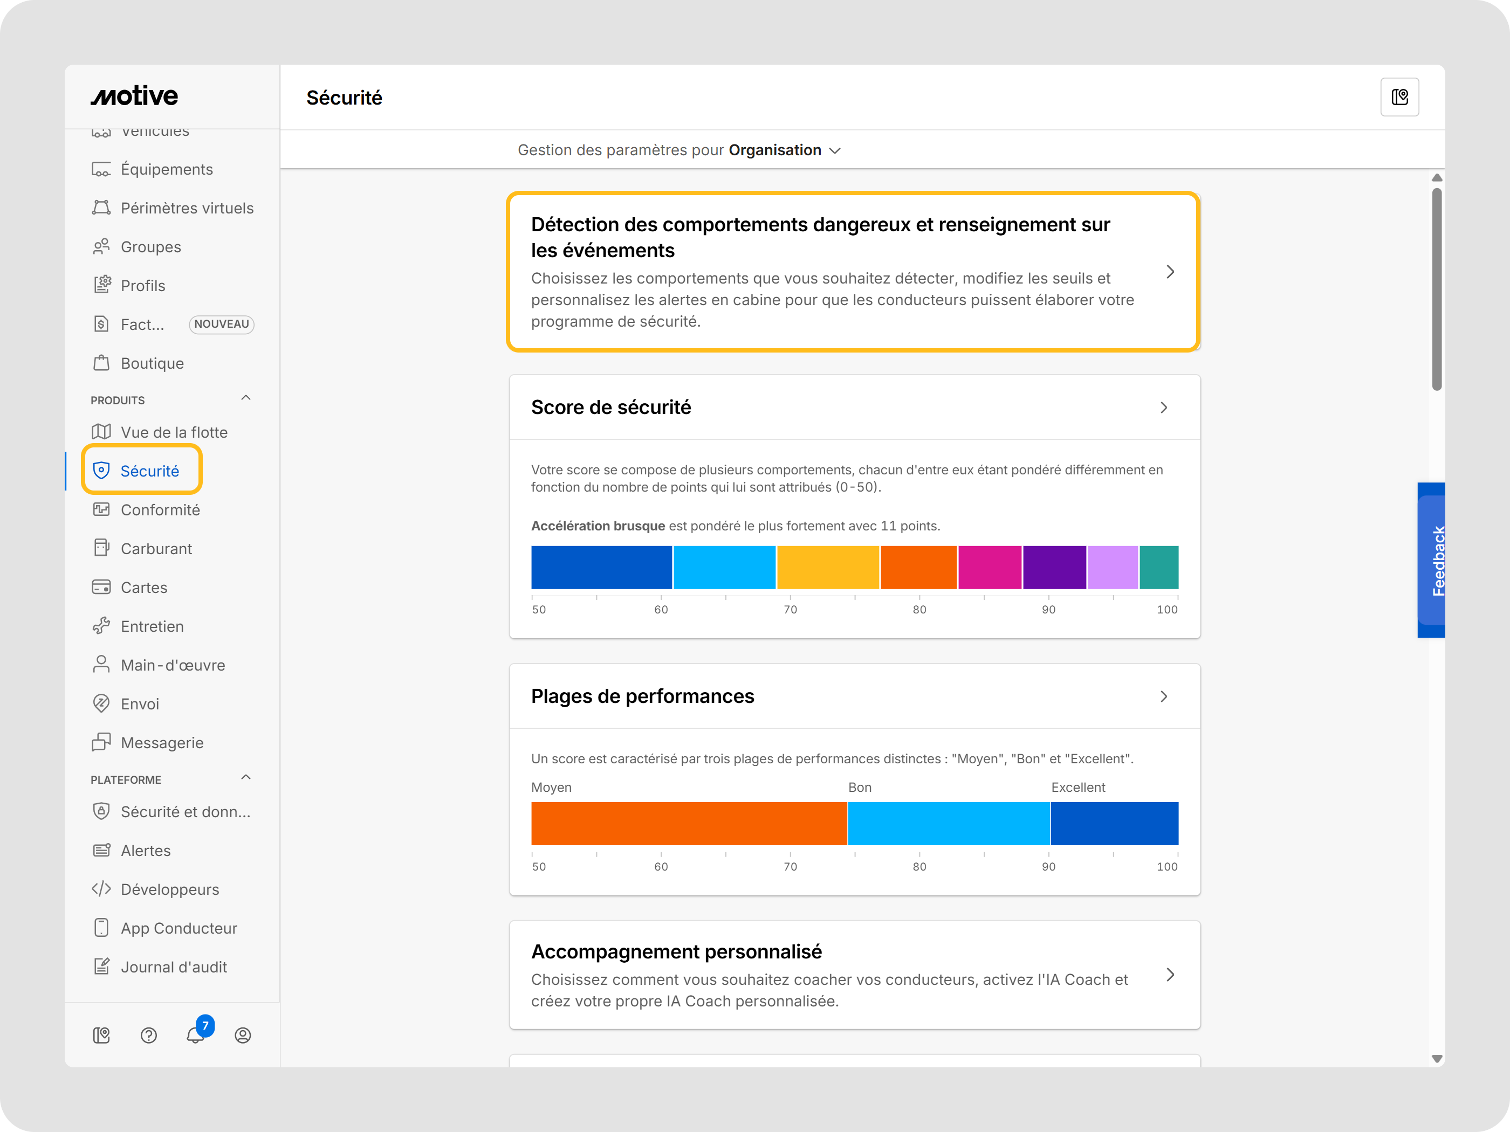Open the Feedback side tab
The width and height of the screenshot is (1510, 1132).
(1433, 560)
